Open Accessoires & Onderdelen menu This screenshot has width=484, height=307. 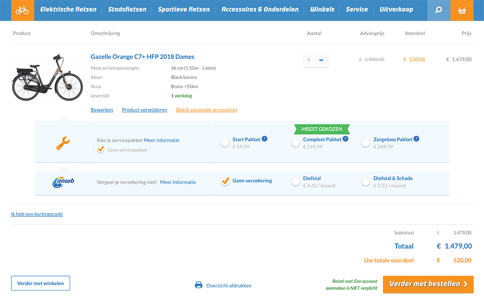click(260, 9)
